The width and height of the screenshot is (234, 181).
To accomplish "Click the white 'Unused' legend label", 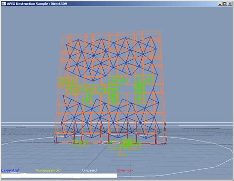I will 89,170.
